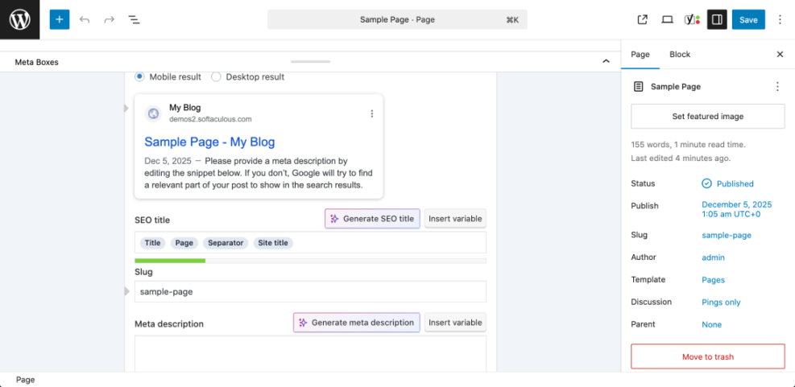The width and height of the screenshot is (795, 387).
Task: Click the Page breadcrumb in footer
Action: tap(25, 380)
